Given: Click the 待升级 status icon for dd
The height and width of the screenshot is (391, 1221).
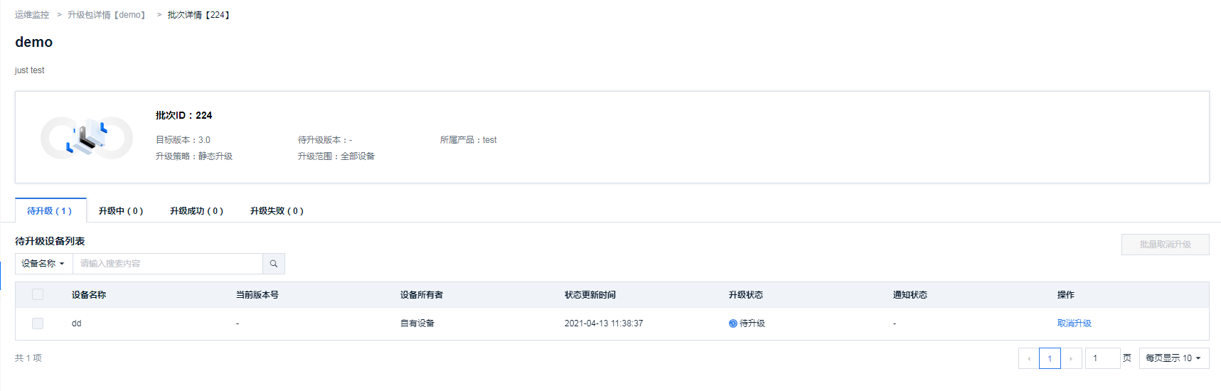Looking at the screenshot, I should point(732,323).
